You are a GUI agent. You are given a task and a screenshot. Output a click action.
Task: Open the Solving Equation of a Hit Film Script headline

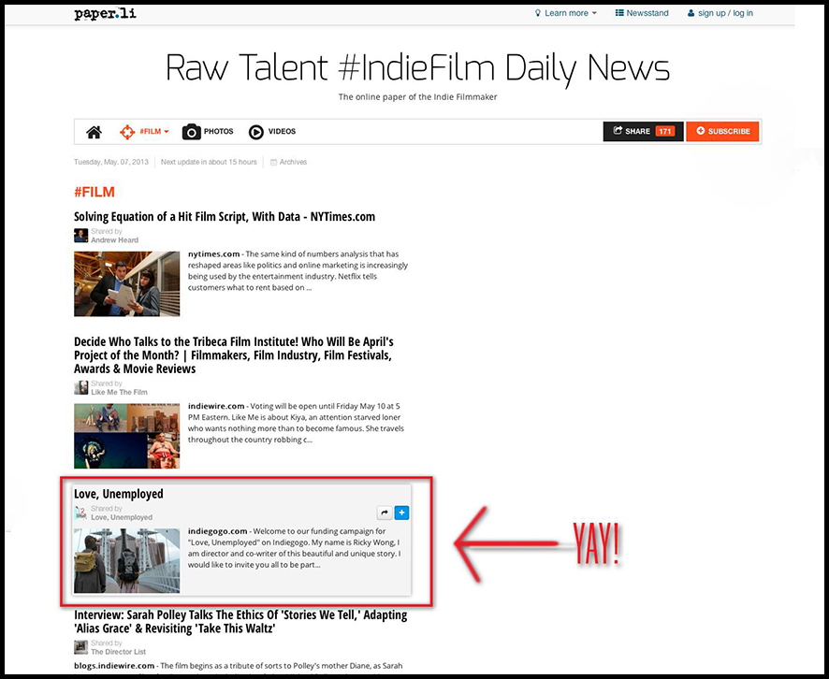(x=225, y=217)
